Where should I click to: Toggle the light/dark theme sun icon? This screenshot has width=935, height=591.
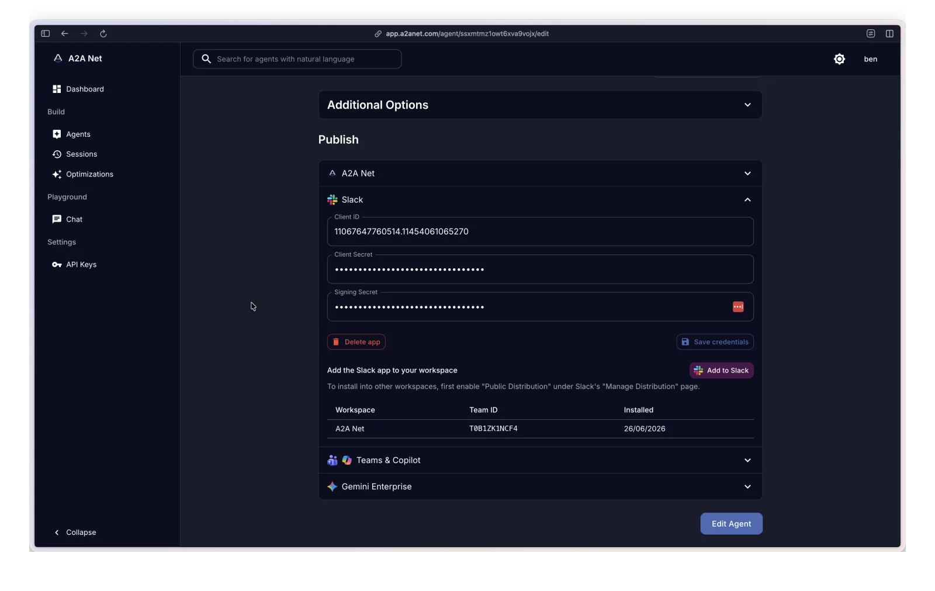click(x=839, y=59)
